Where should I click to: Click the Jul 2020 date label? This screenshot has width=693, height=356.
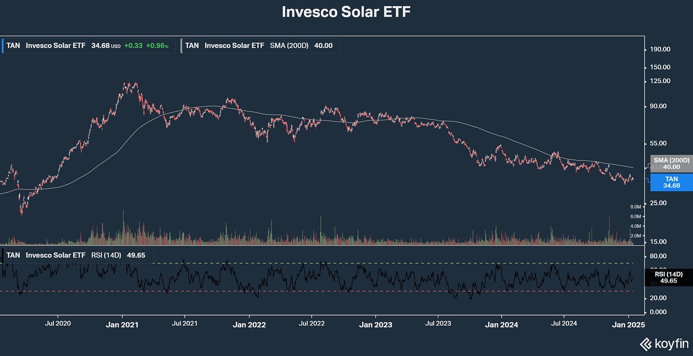[x=58, y=324]
